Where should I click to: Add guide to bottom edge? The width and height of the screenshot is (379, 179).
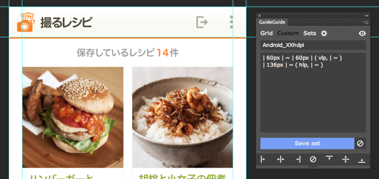click(x=361, y=161)
